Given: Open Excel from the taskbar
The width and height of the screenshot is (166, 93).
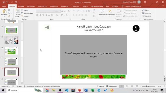Looking at the screenshot, I should click(x=92, y=90).
